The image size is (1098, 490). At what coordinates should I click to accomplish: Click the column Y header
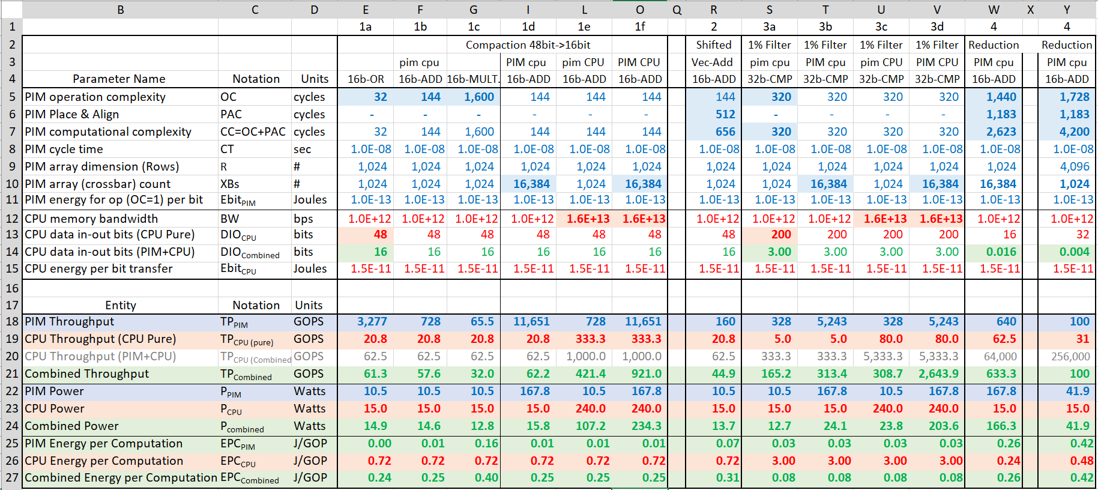pyautogui.click(x=1066, y=10)
